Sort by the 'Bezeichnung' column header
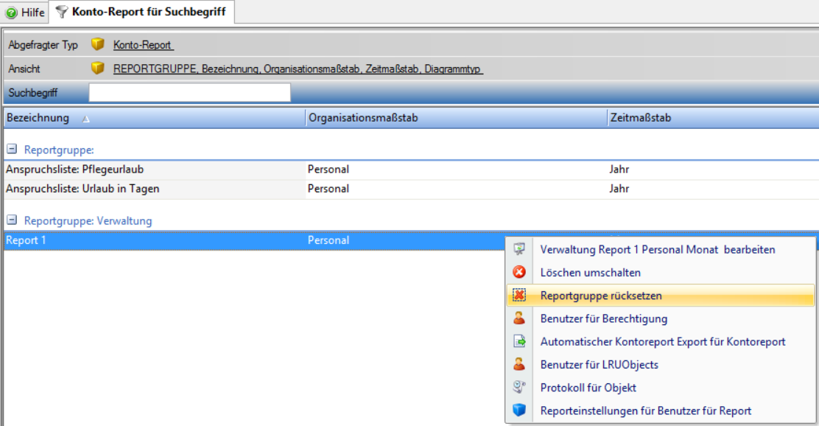 (38, 118)
